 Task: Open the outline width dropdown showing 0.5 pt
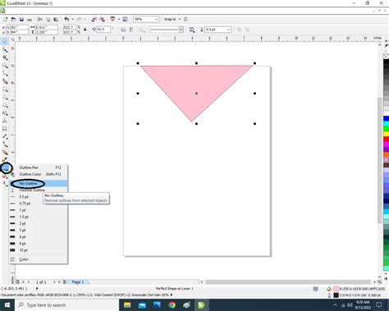click(229, 30)
